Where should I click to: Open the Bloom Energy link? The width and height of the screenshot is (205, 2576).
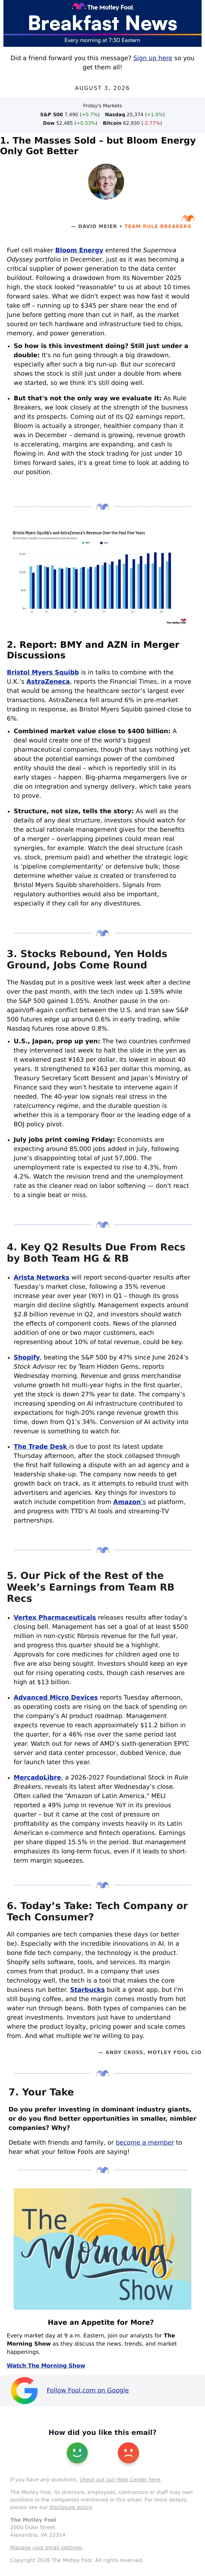point(79,250)
